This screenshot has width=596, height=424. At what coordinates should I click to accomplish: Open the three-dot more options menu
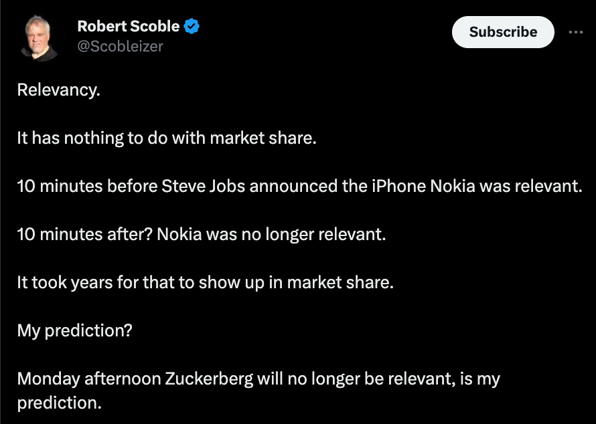click(575, 31)
